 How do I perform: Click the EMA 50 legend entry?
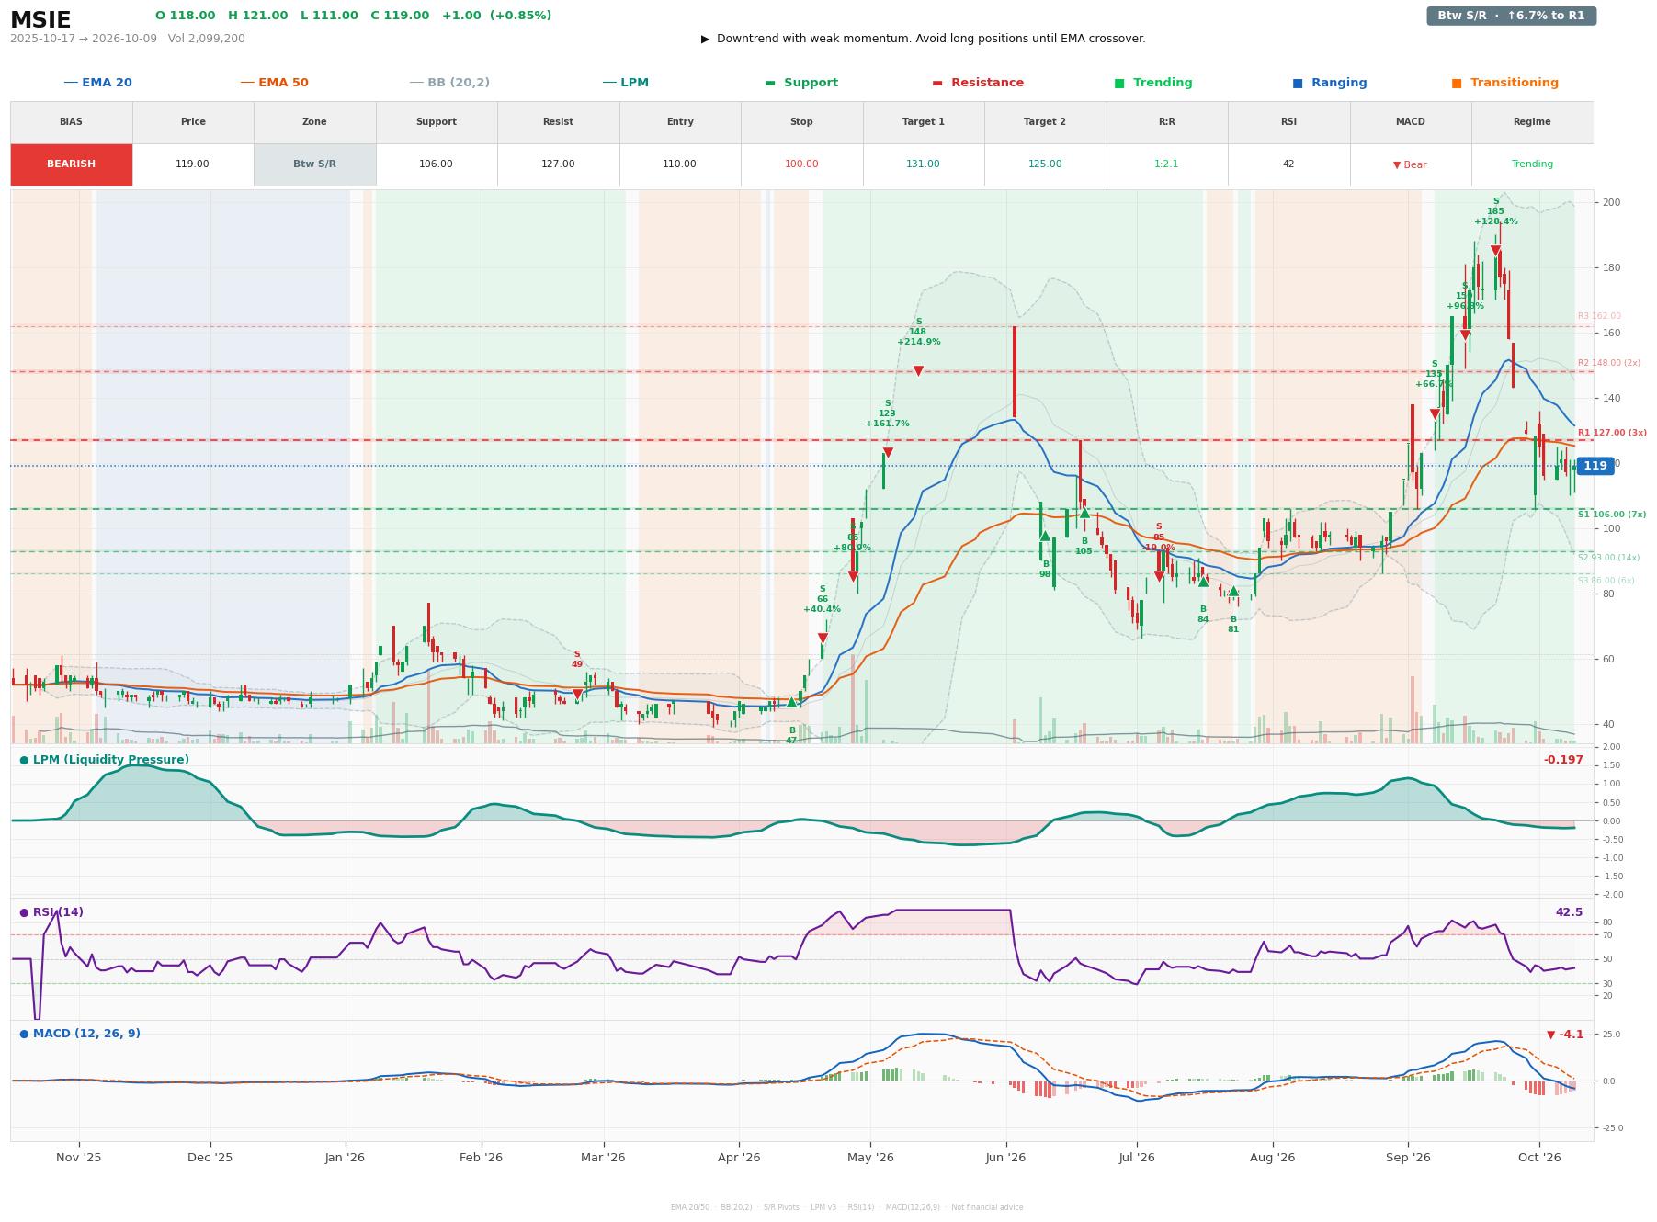click(x=275, y=83)
